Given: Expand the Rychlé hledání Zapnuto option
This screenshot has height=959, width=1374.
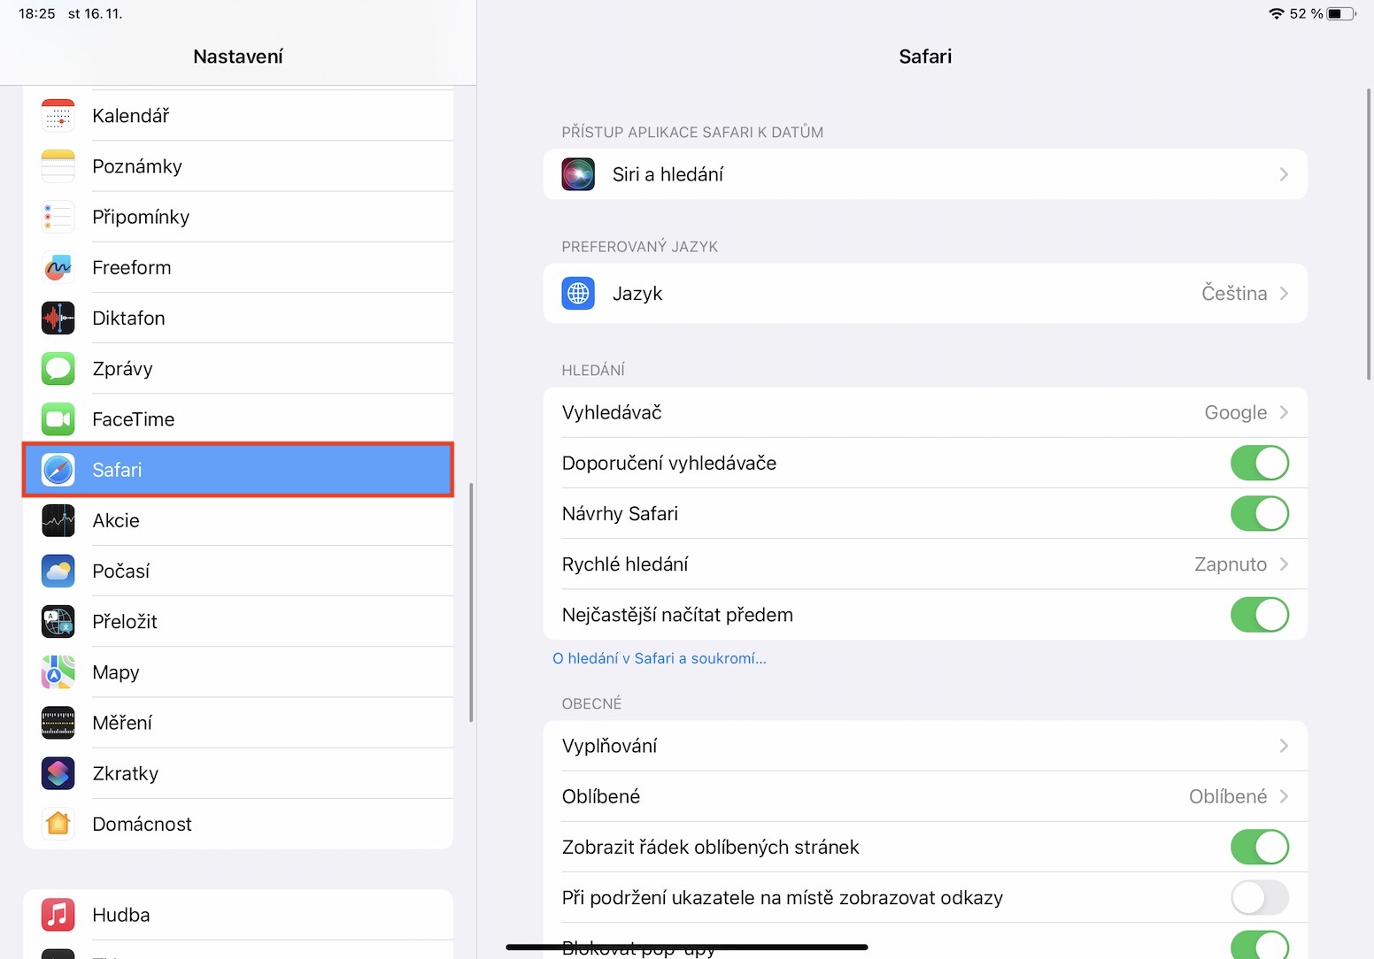Looking at the screenshot, I should 1284,564.
